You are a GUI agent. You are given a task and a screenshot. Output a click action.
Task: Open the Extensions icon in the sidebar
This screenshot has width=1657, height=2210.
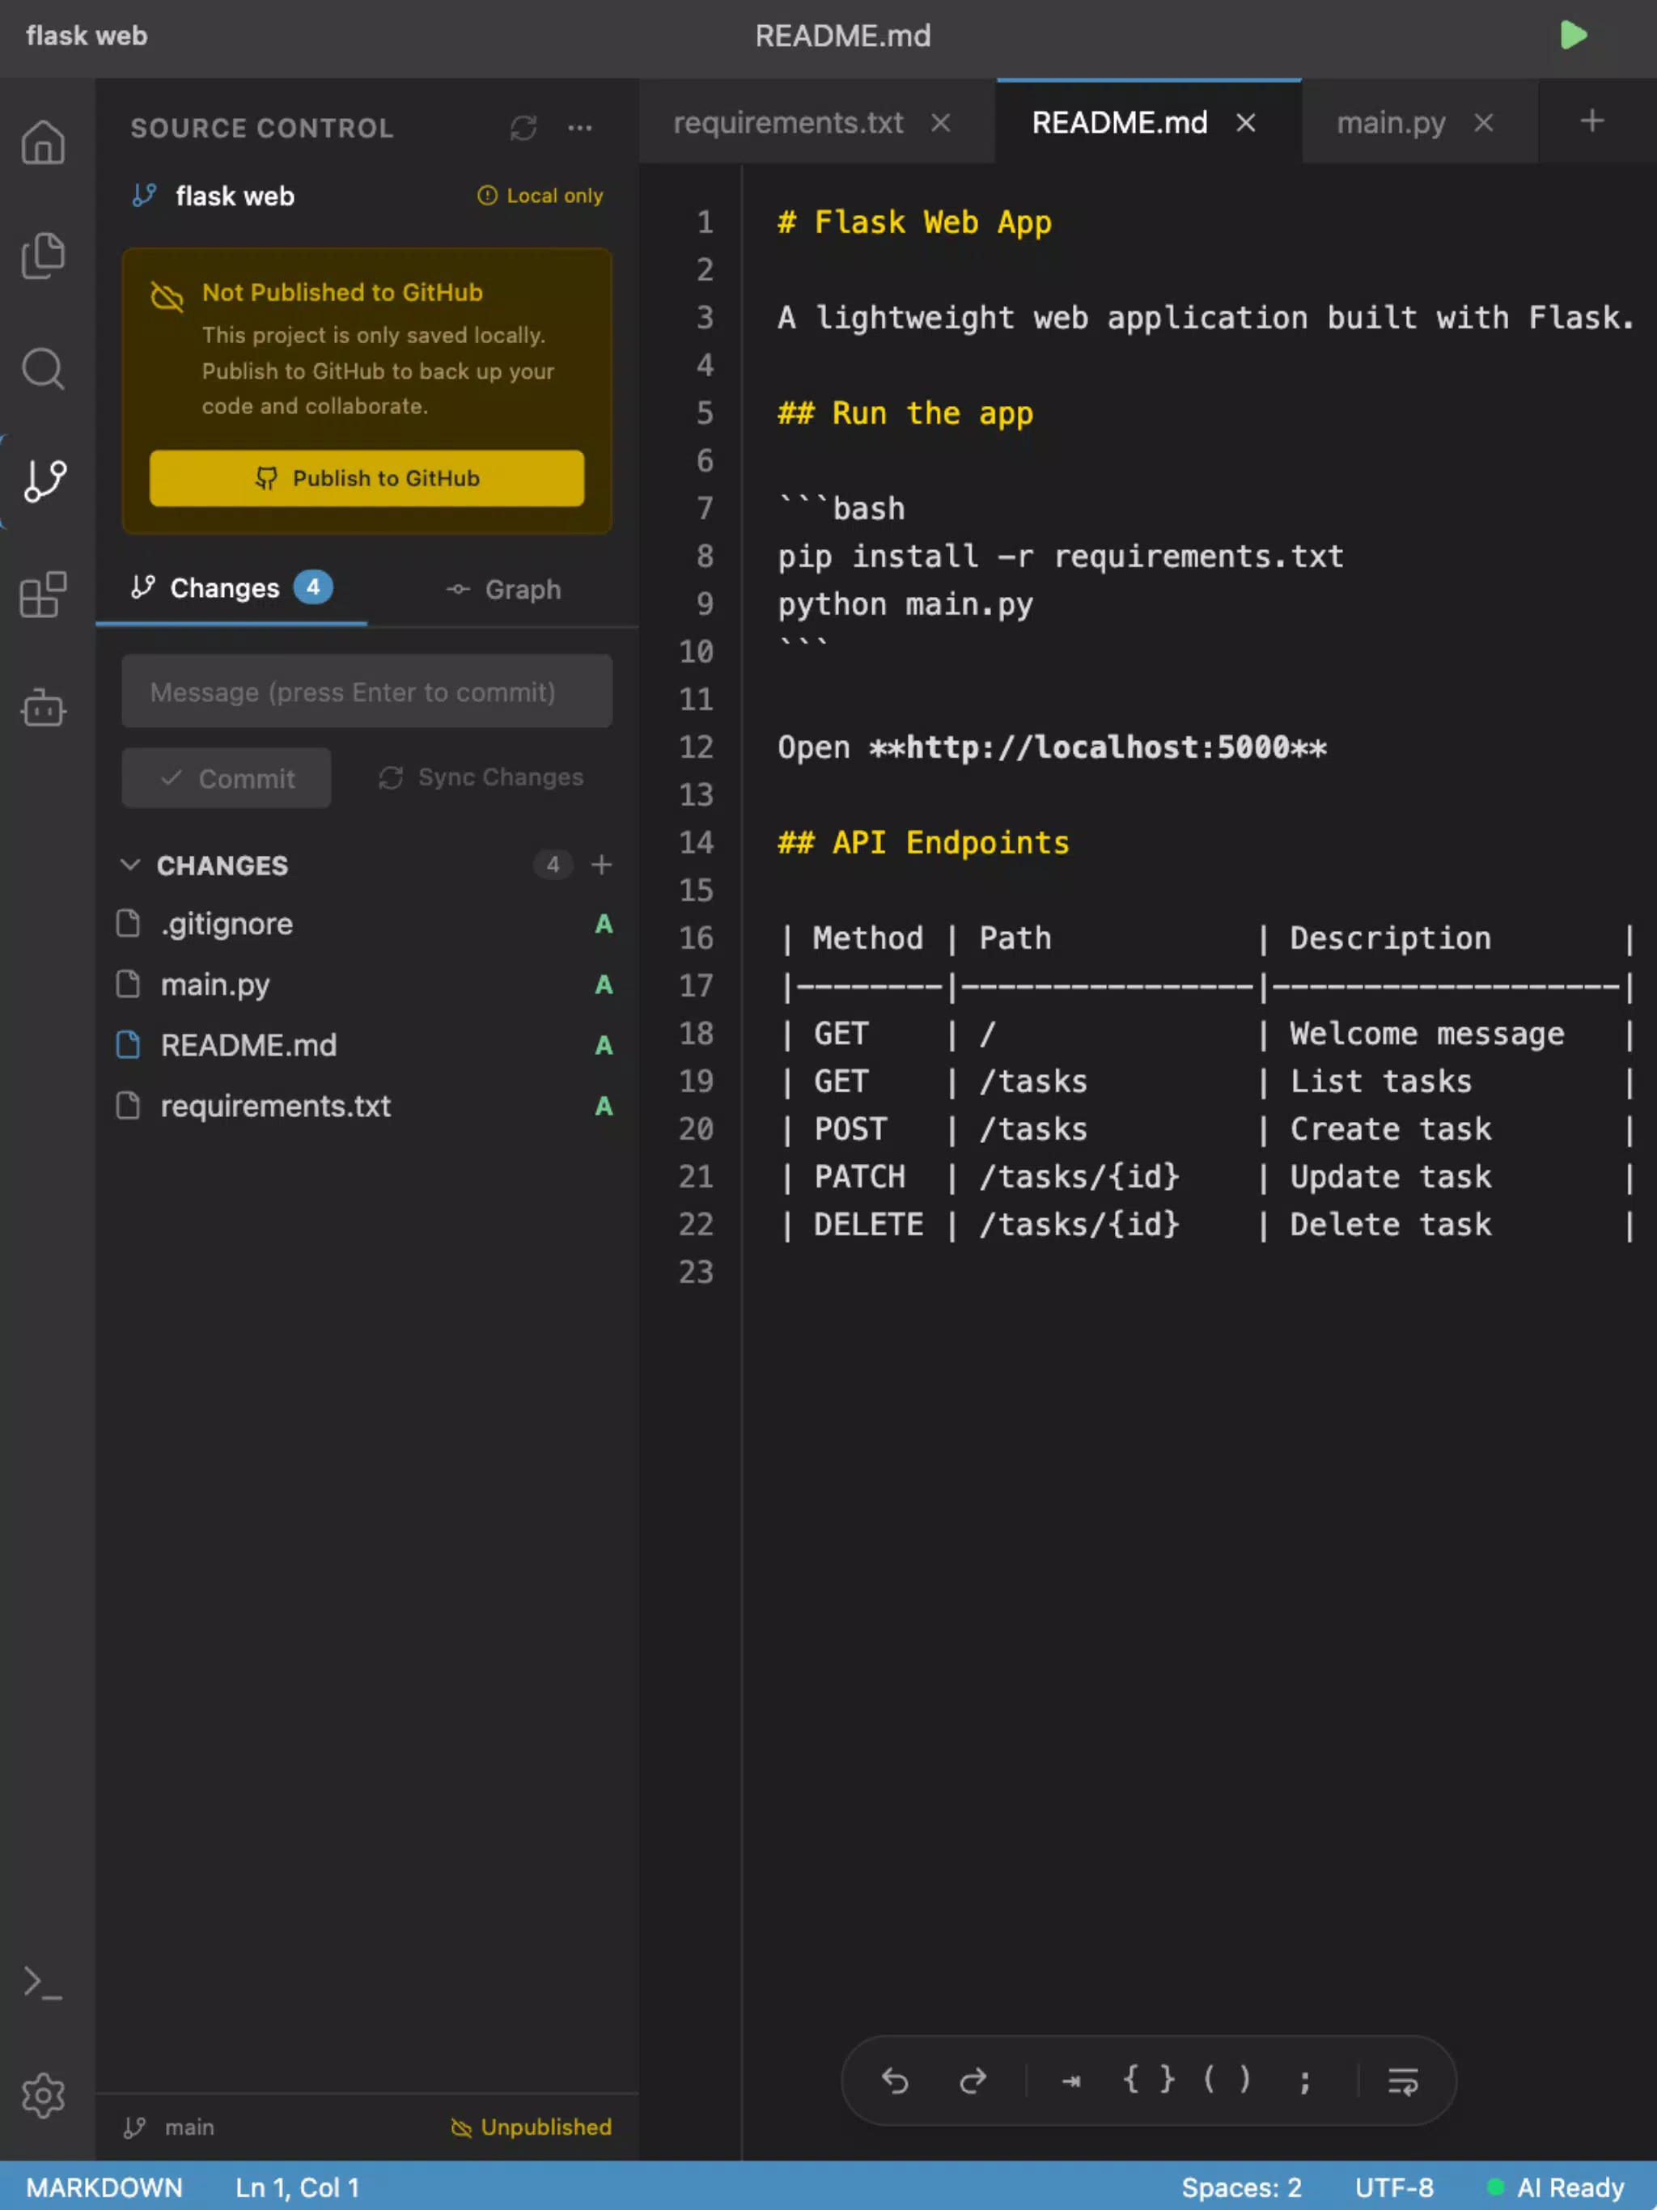coord(43,595)
